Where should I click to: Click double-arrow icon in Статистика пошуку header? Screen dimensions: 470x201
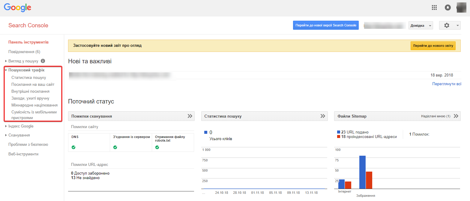pyautogui.click(x=323, y=116)
